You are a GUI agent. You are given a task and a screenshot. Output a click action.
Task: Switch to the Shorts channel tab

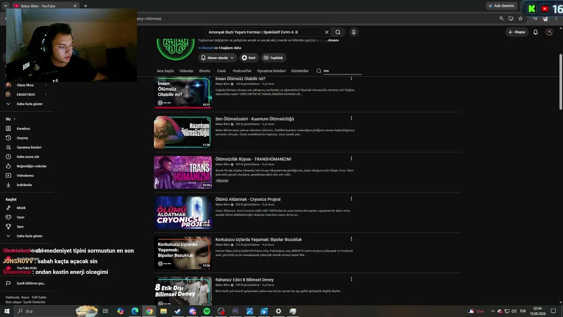(205, 71)
